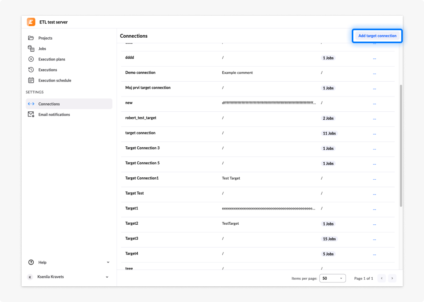Click the K user avatar
This screenshot has width=424, height=302.
(x=30, y=277)
